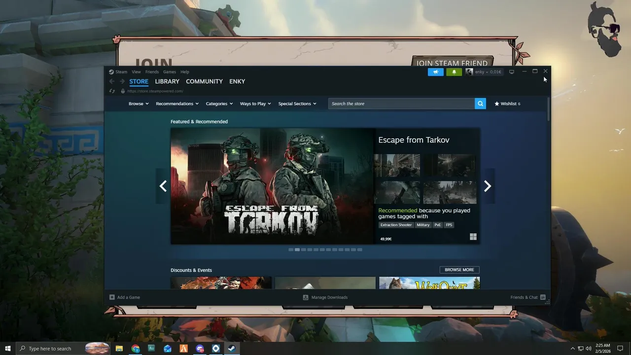Reload the store page with refresh icon
The width and height of the screenshot is (631, 355).
112,91
